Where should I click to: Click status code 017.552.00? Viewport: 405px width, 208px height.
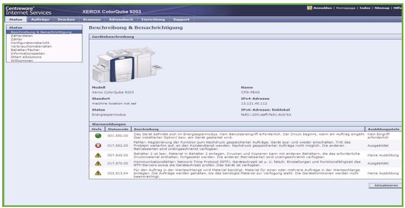pos(118,146)
